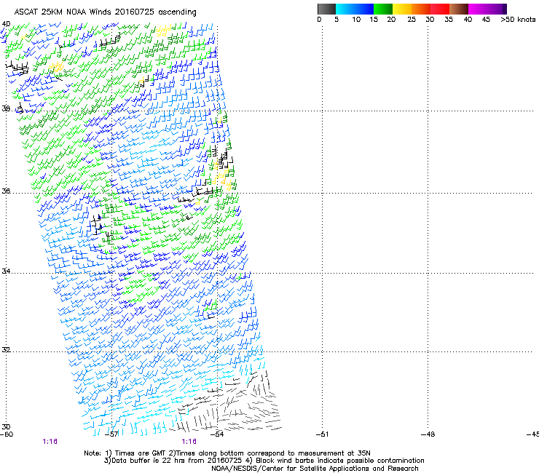Select the longitude label '-54'
Viewport: 539px width, 473px height.
point(217,434)
